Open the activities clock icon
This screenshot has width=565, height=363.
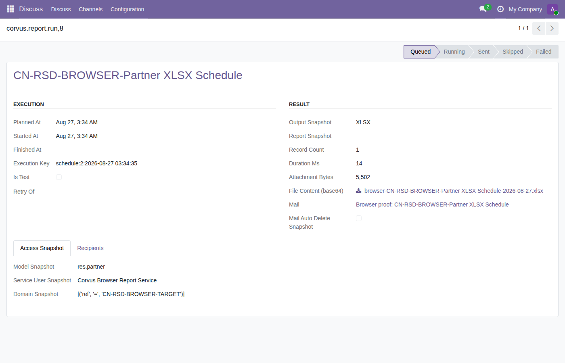(x=500, y=9)
